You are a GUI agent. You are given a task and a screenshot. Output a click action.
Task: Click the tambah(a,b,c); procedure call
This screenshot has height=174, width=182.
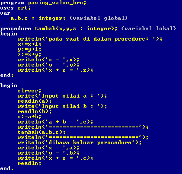(x=42, y=132)
